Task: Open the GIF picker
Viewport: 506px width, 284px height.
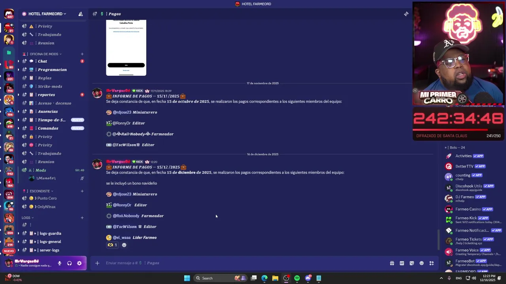Action: click(x=402, y=263)
